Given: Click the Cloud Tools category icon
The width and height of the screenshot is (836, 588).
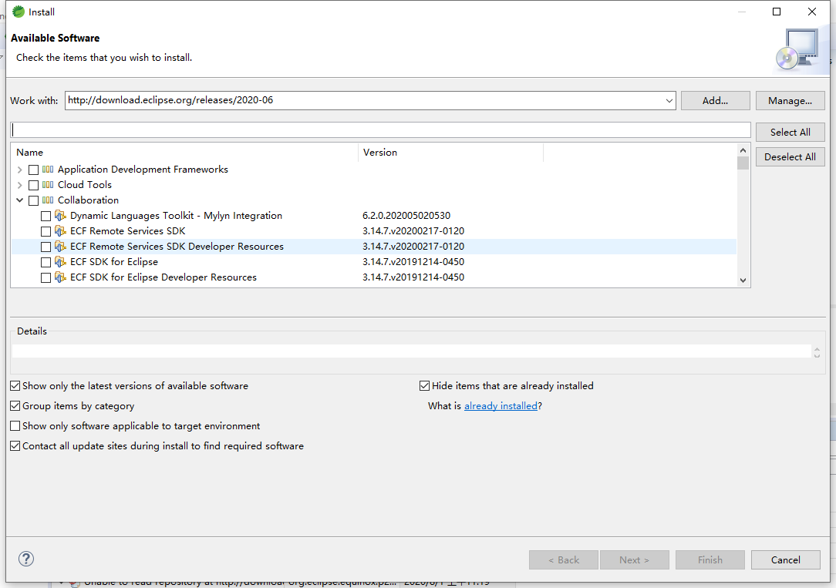Looking at the screenshot, I should [48, 185].
